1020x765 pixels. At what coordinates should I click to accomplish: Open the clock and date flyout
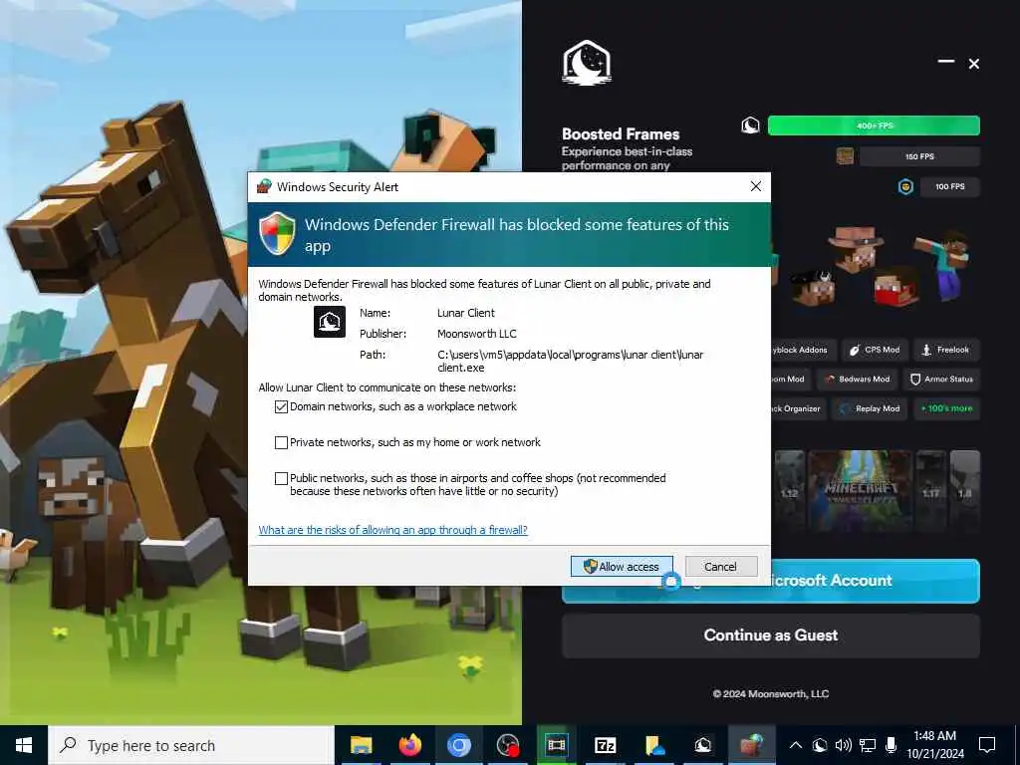coord(935,745)
